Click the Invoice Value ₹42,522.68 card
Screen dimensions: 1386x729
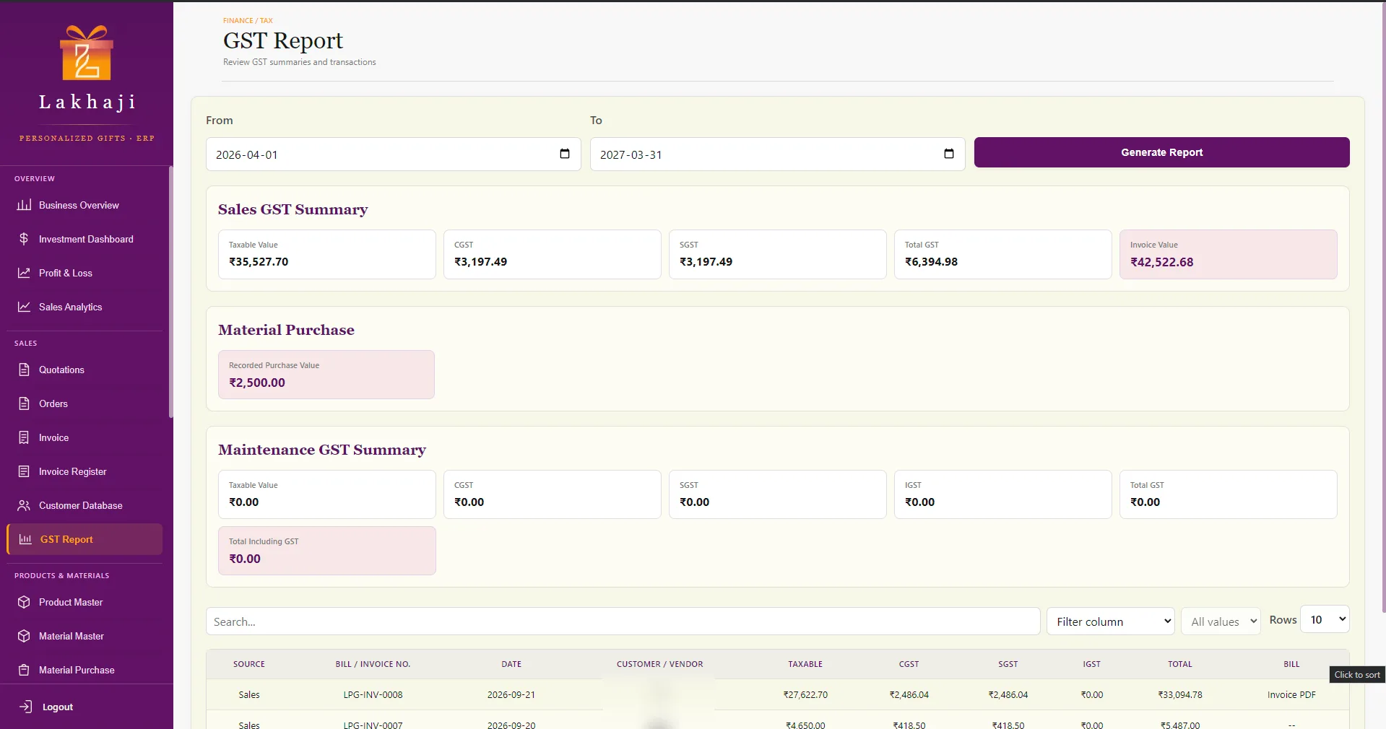tap(1228, 254)
